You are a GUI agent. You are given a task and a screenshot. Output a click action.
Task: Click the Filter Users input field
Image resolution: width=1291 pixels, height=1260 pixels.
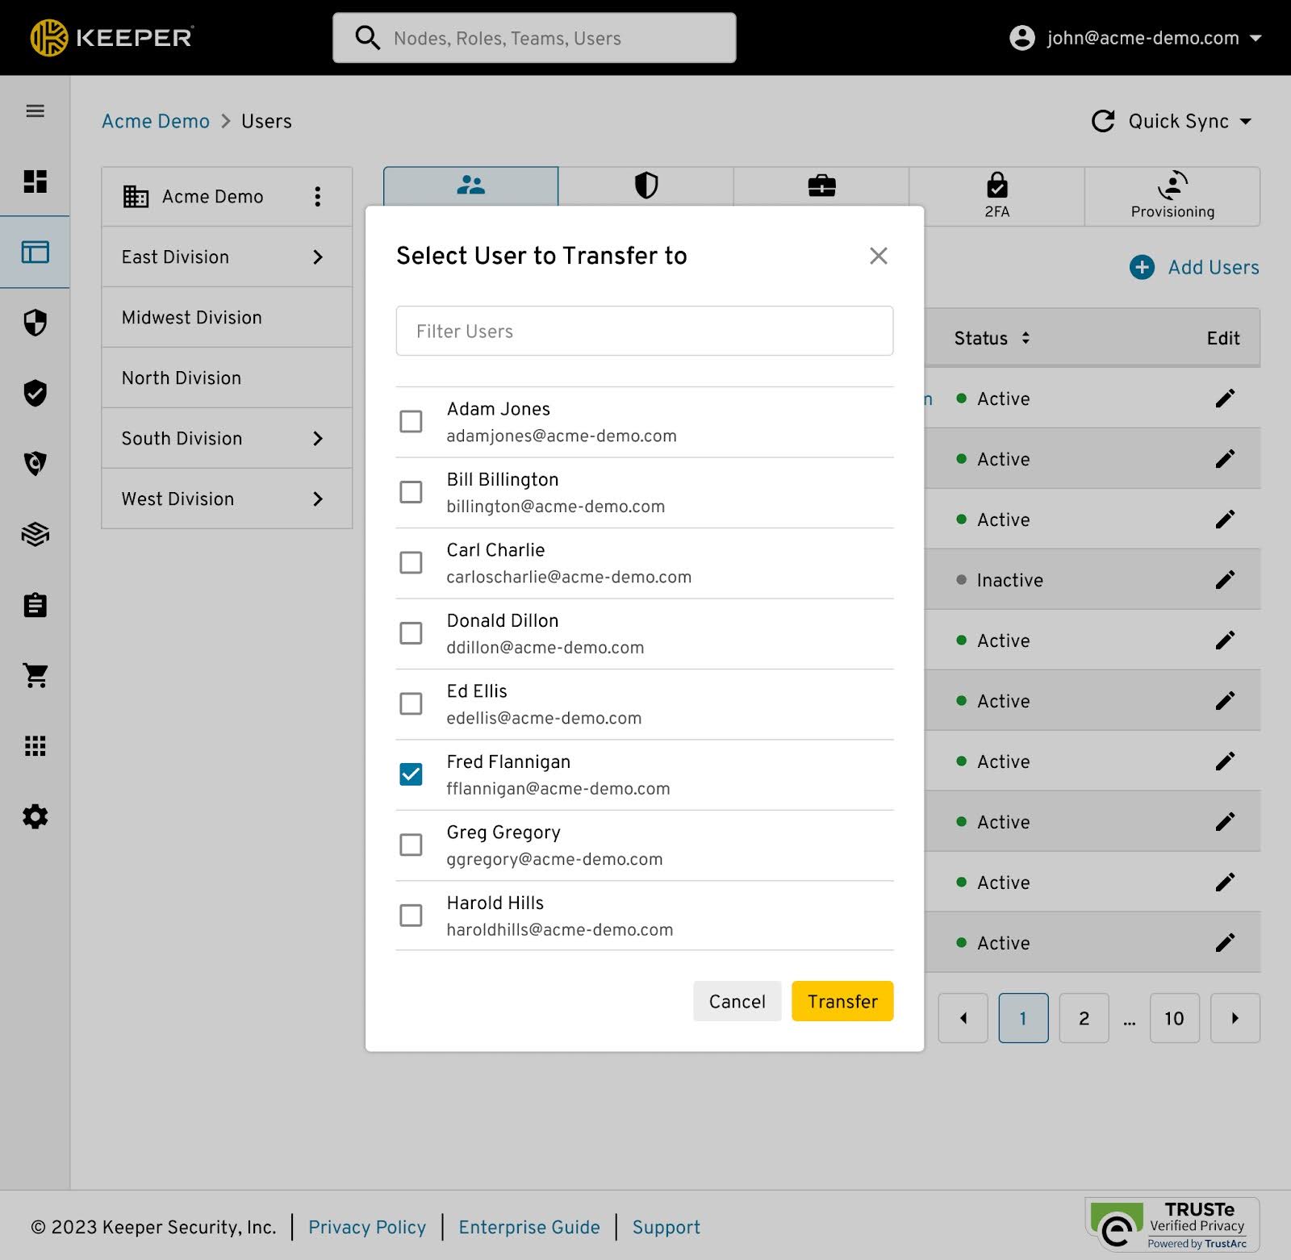coord(644,331)
